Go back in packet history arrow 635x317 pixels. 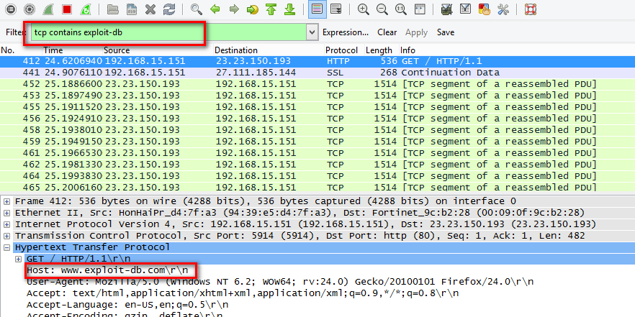tap(215, 9)
